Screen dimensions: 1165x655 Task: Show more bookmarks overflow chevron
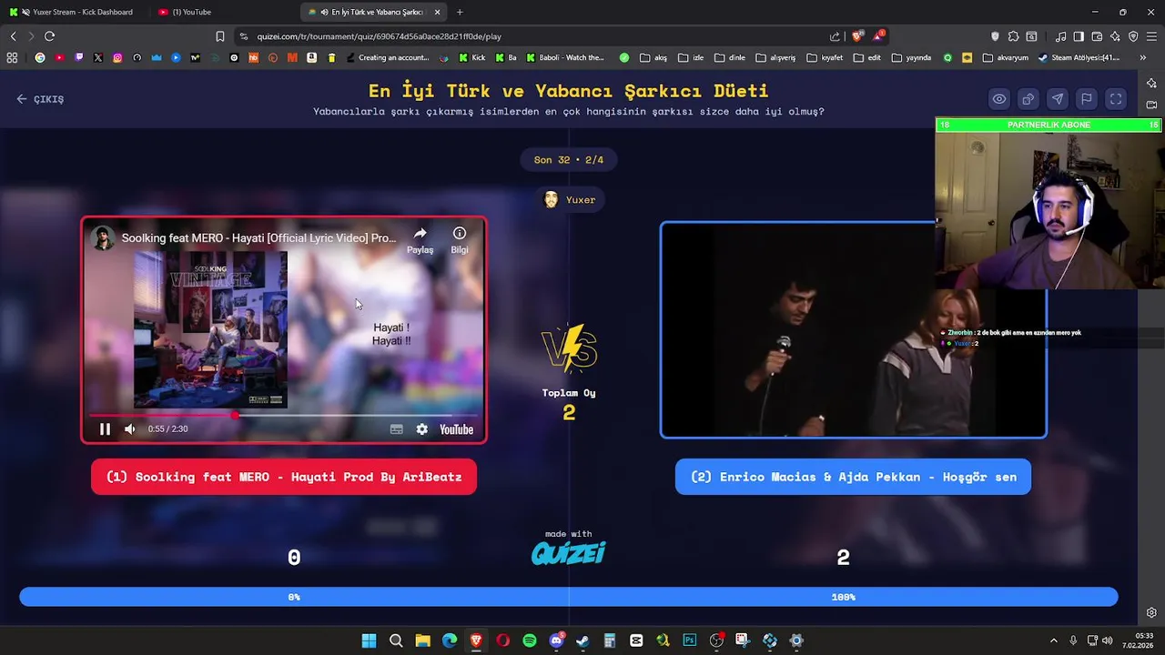pyautogui.click(x=1143, y=57)
